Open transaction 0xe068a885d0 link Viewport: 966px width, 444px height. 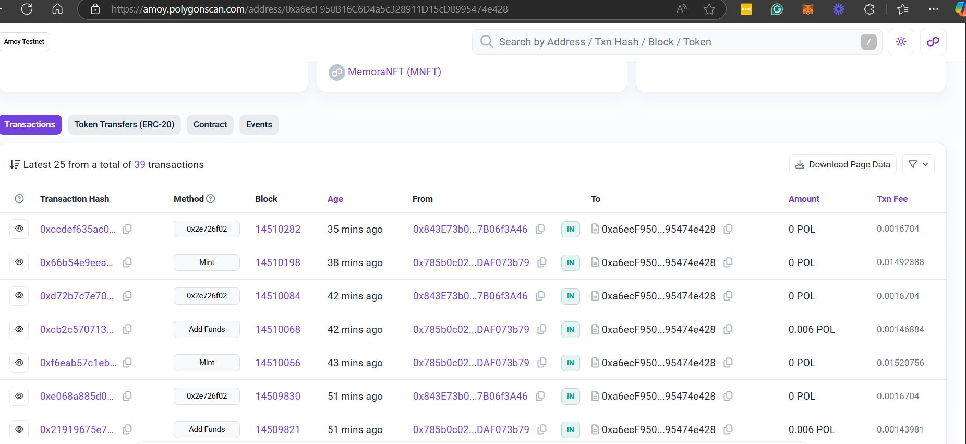coord(77,396)
